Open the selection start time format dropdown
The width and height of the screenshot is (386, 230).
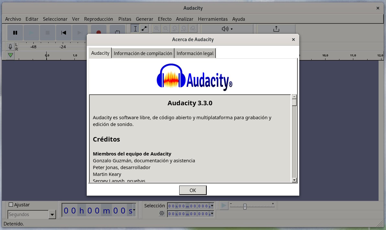pyautogui.click(x=212, y=206)
